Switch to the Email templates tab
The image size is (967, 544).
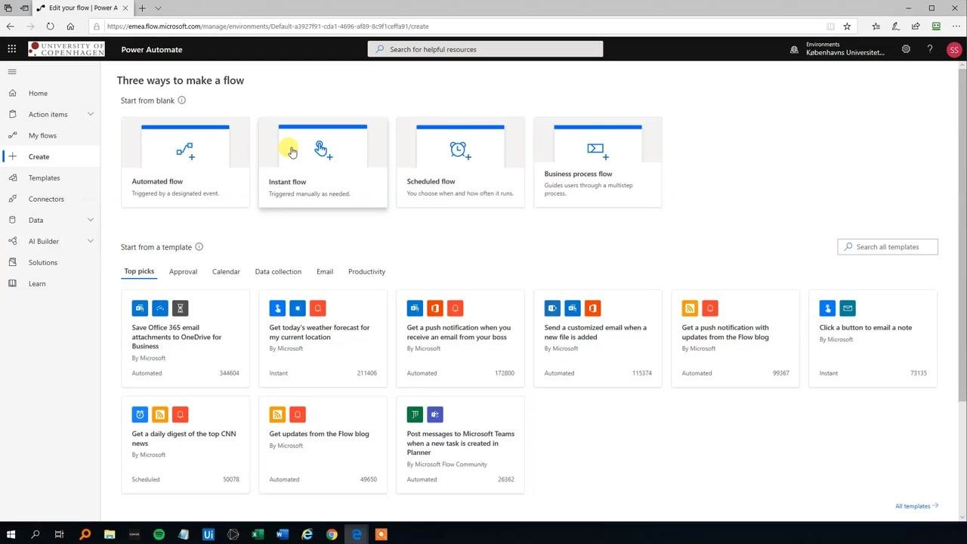325,271
